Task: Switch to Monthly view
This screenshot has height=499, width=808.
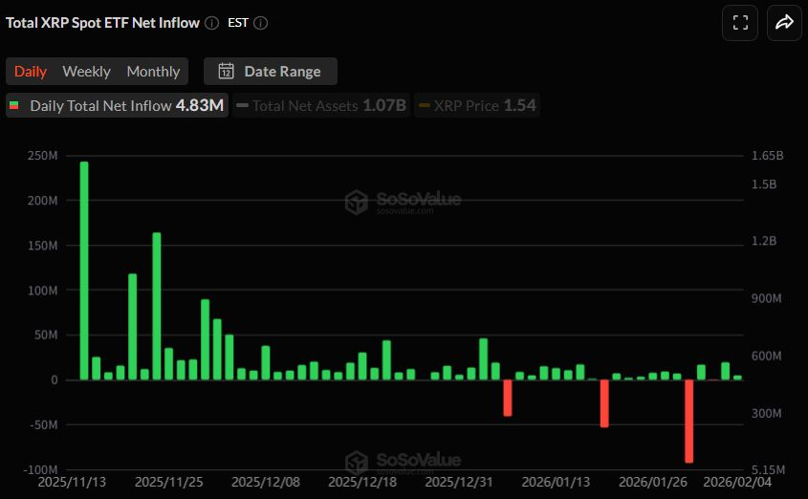Action: point(153,72)
